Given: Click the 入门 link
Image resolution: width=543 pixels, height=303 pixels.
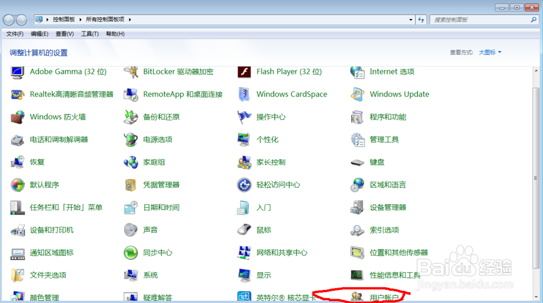Looking at the screenshot, I should [263, 207].
